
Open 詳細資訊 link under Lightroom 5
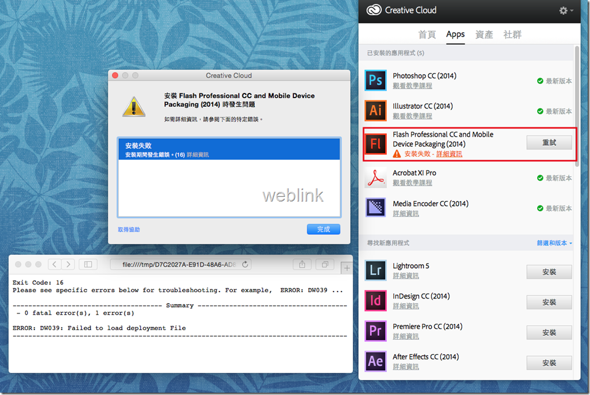coord(406,276)
